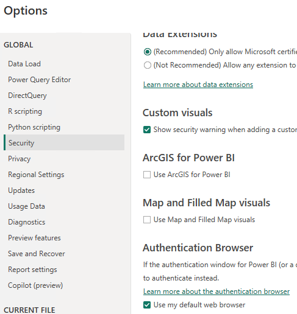Click the Map and Filled Map visuals heading
Viewport: 297px width, 314px height.
(x=206, y=203)
